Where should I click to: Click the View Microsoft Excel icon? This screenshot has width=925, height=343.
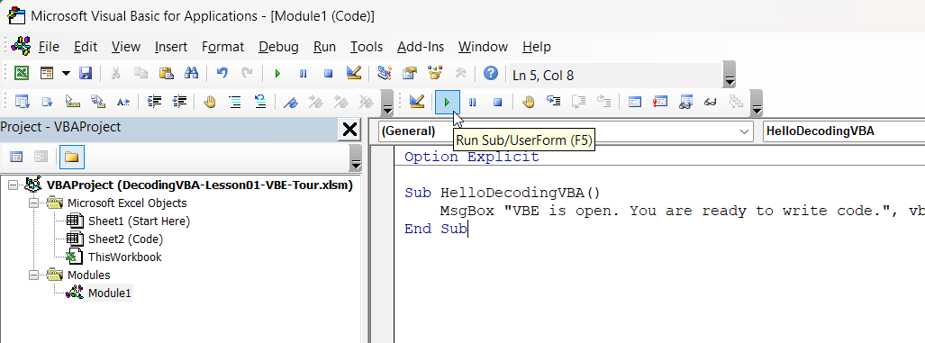pos(22,73)
